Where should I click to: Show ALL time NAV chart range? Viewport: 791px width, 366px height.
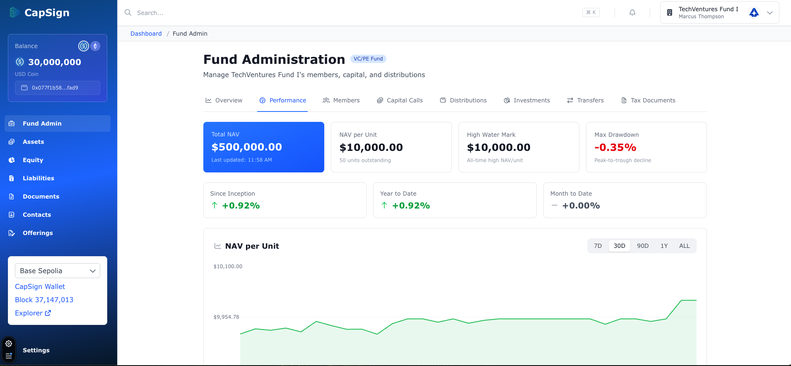click(684, 246)
